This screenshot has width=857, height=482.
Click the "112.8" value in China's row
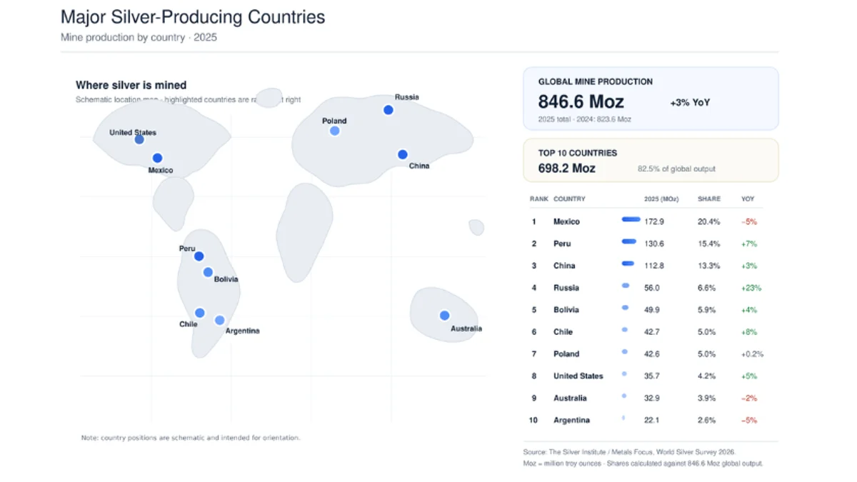click(x=654, y=266)
